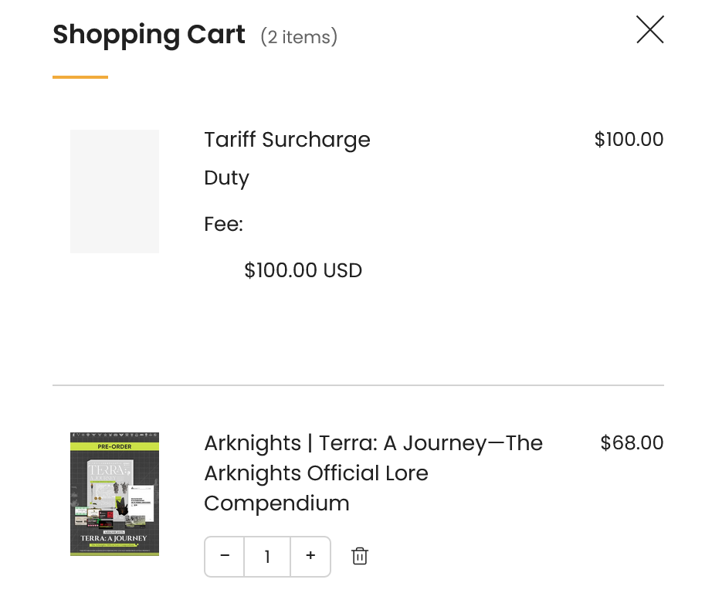This screenshot has height=610, width=712.
Task: Decrease Arknights quantity with minus button
Action: [x=225, y=556]
